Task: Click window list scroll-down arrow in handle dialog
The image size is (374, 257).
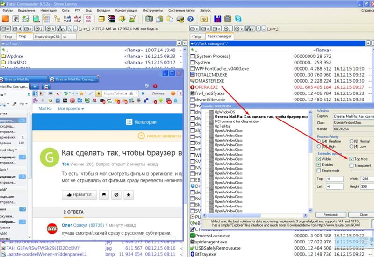Action: point(310,210)
